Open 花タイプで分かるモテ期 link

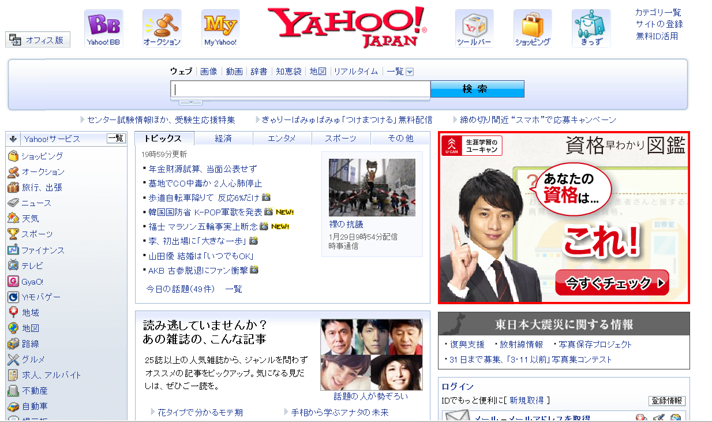pyautogui.click(x=200, y=413)
